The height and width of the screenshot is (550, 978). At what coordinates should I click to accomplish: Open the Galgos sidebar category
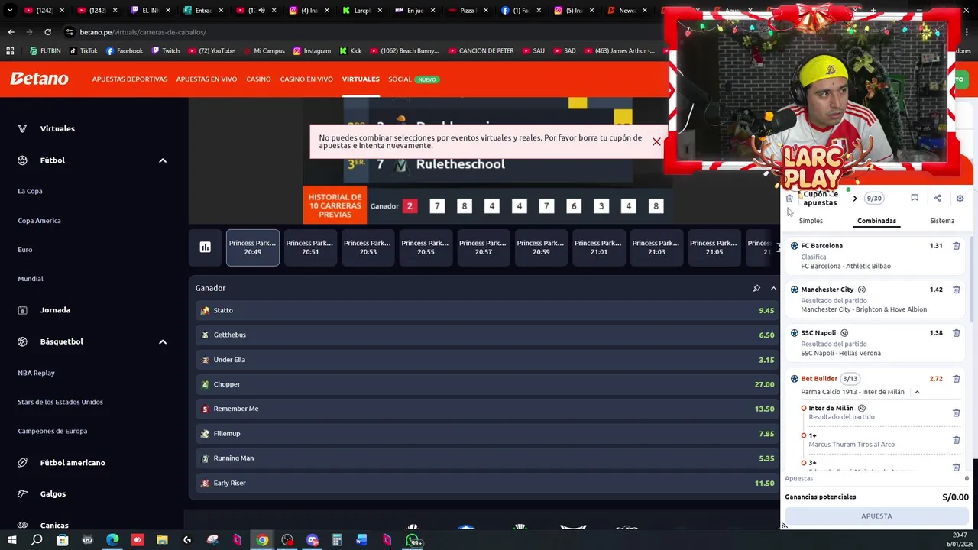point(53,494)
